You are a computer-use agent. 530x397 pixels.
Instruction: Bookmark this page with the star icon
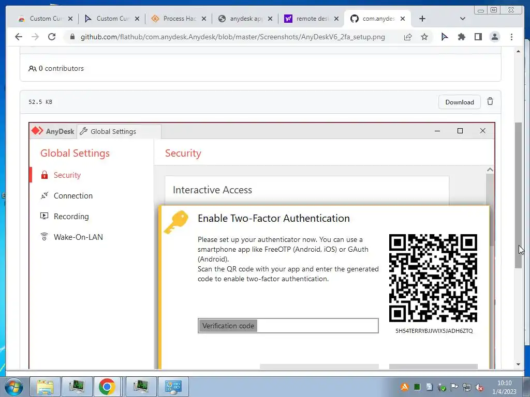(x=424, y=37)
